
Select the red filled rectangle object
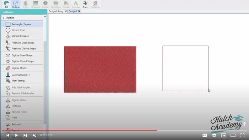coord(100,69)
